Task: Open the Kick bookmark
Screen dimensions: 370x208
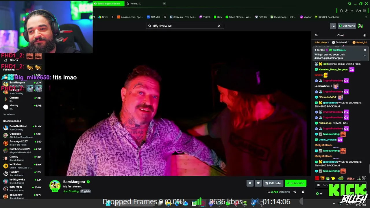Action: 218,17
